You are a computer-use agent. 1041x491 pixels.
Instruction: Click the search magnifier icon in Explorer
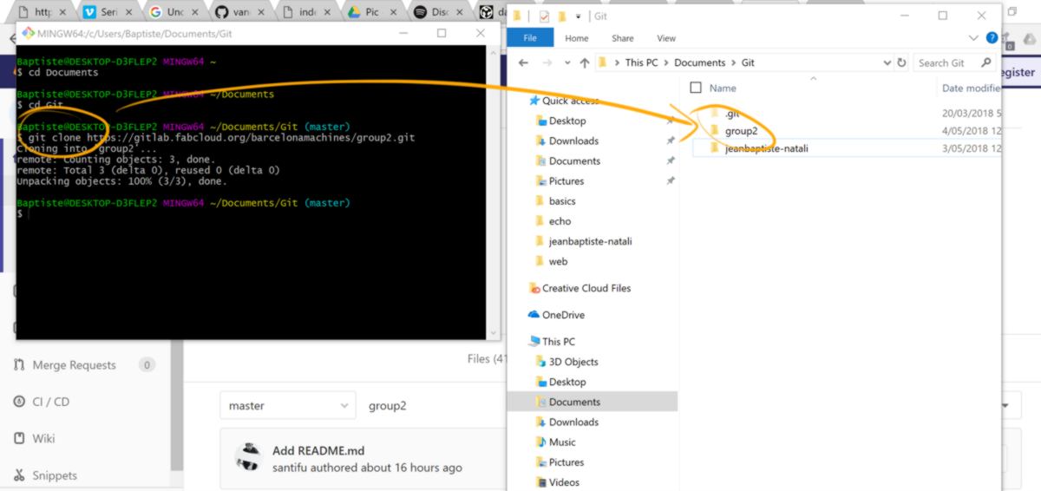(986, 63)
